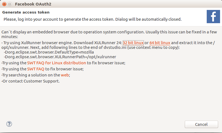Click the DefaultType=mozilla config line
The image size is (222, 133).
49,52
